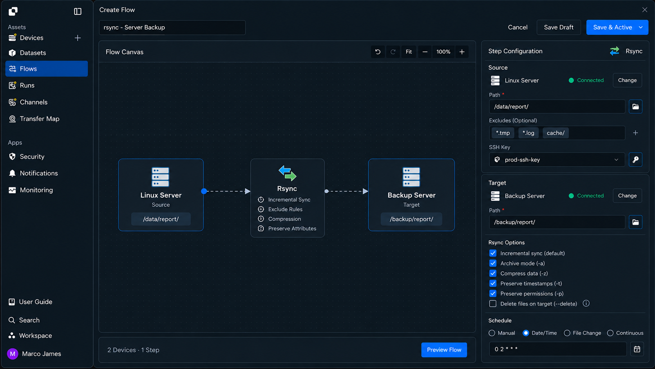Open Devices in the sidebar
Image resolution: width=655 pixels, height=369 pixels.
[x=31, y=38]
